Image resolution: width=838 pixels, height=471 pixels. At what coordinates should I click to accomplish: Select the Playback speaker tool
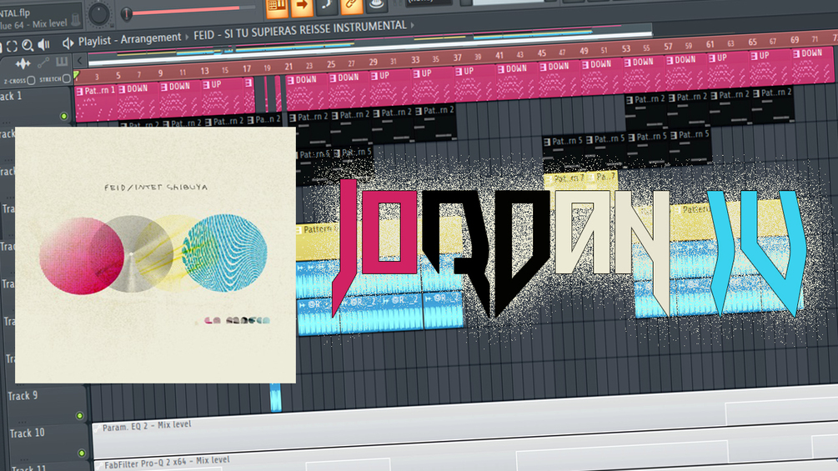tap(44, 45)
